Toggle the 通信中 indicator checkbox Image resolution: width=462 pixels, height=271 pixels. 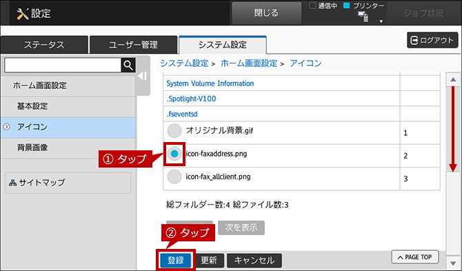click(312, 6)
